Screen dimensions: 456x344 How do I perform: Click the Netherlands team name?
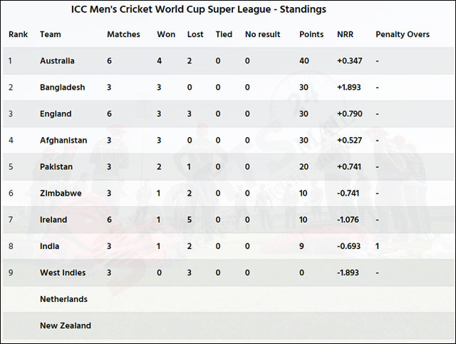coord(63,300)
